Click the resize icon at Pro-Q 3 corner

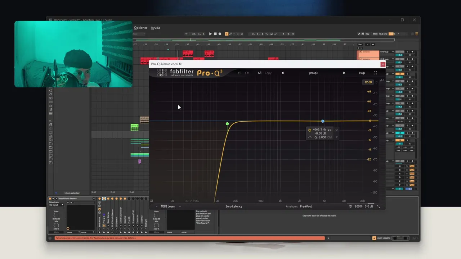pos(378,206)
